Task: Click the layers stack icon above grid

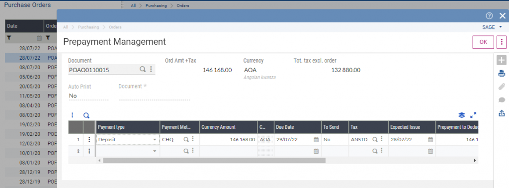Action: 462,115
